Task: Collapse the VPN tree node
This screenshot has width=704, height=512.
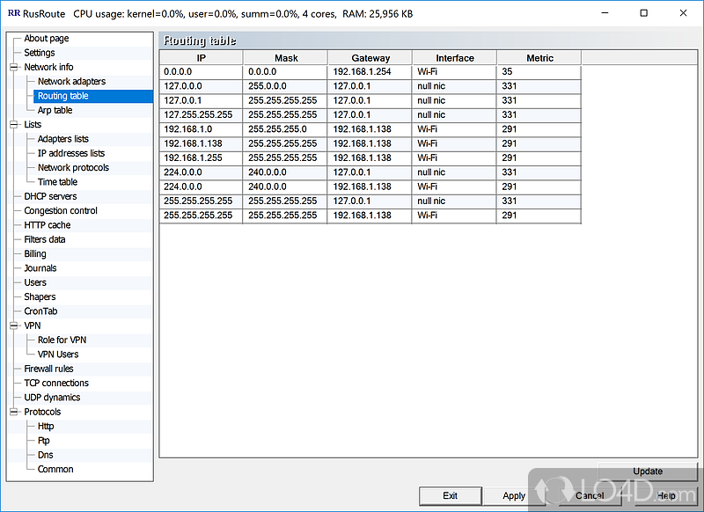Action: pos(14,325)
